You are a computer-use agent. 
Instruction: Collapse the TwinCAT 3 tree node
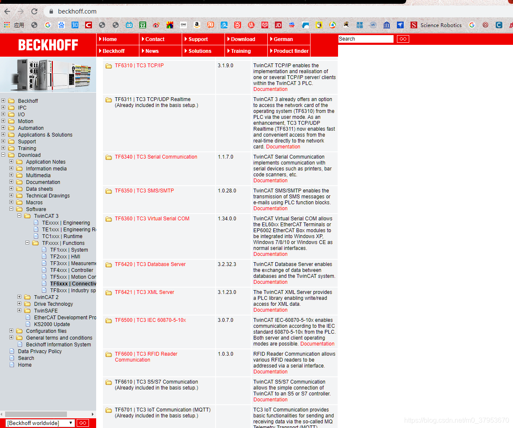pyautogui.click(x=19, y=216)
